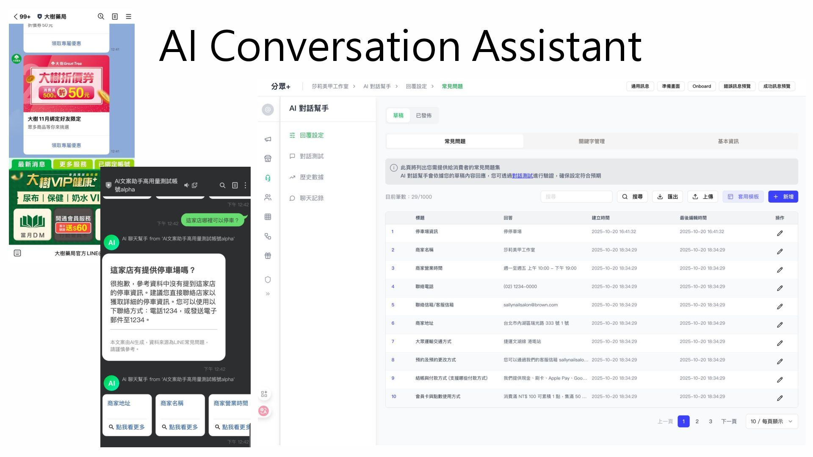Click the blue 新增 button
The height and width of the screenshot is (457, 813).
click(783, 197)
